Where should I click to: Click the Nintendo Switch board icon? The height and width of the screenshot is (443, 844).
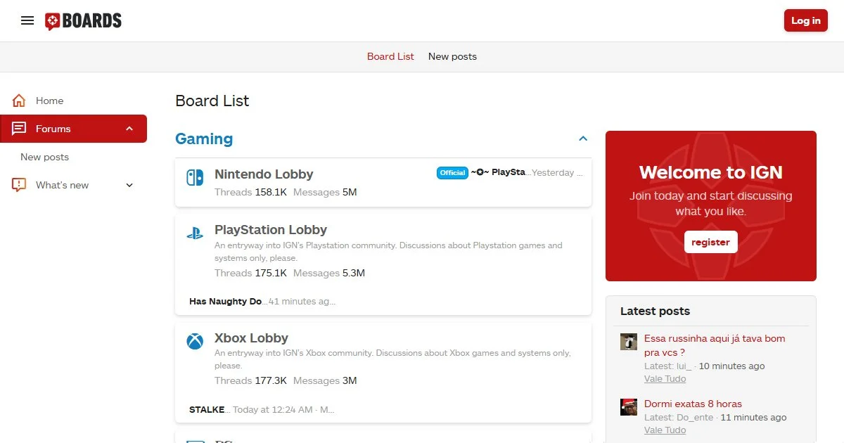[195, 177]
